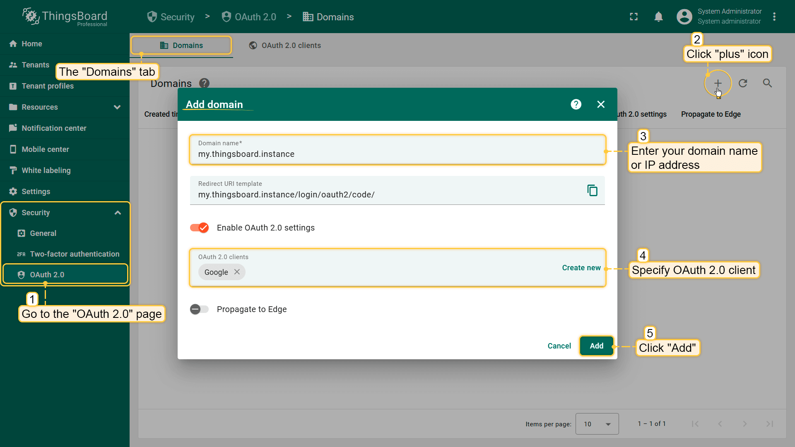
Task: Collapse the Security sidebar section
Action: (x=118, y=213)
